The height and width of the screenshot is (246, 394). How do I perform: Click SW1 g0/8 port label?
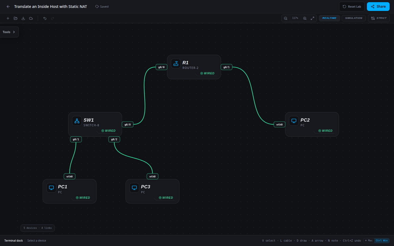tap(128, 125)
